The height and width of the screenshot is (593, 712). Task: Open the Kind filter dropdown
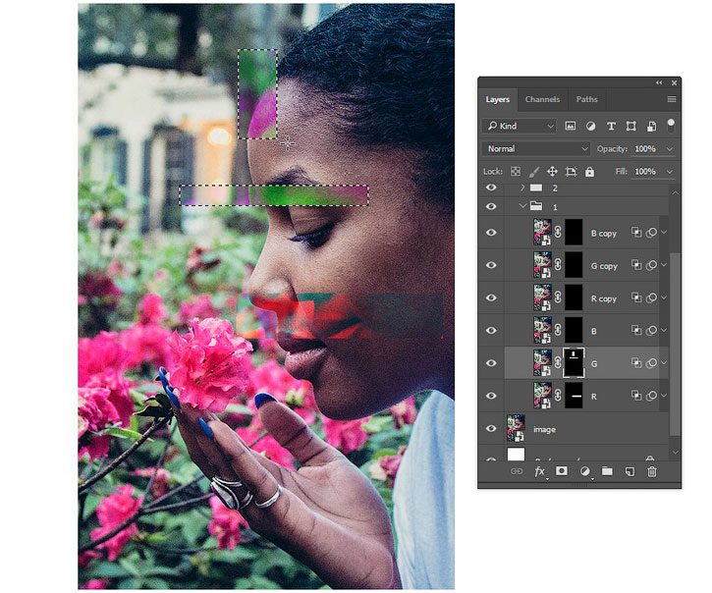[x=520, y=126]
